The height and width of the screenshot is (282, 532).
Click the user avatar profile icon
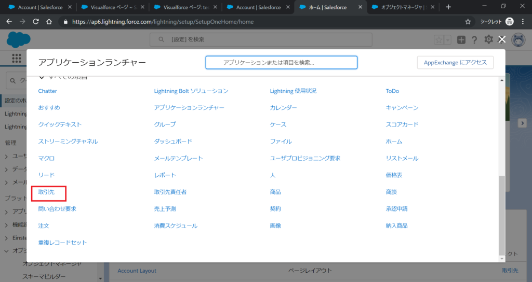pos(518,40)
